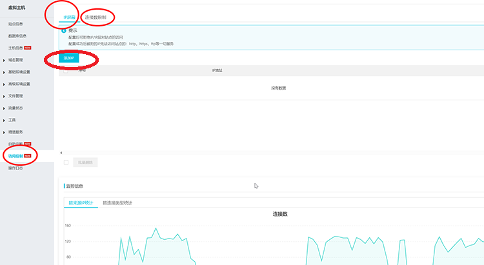This screenshot has height=265, width=484.
Task: Tick the checkbox beside the 批量删除 button
Action: (x=66, y=162)
